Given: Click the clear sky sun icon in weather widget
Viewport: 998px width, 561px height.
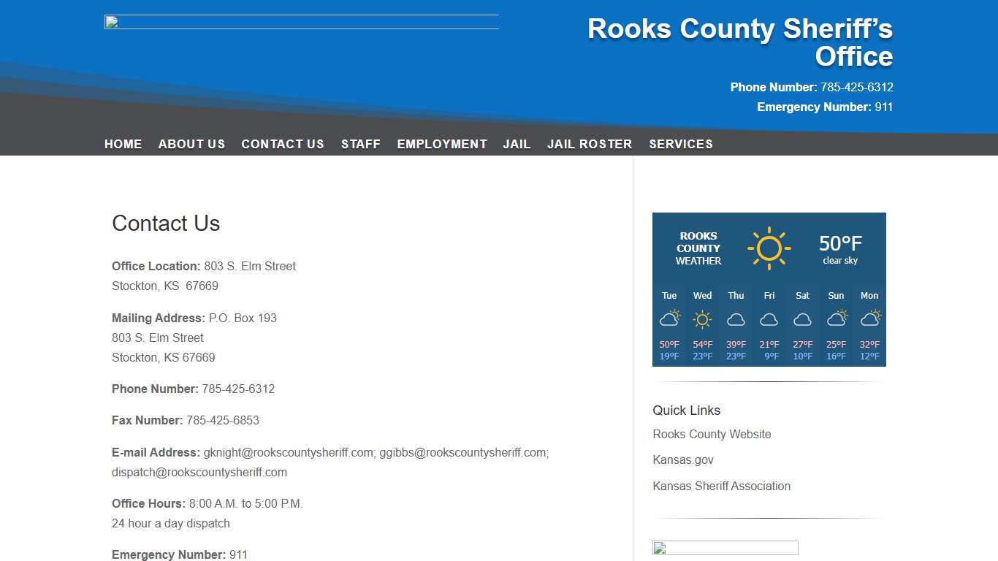Looking at the screenshot, I should click(x=769, y=248).
